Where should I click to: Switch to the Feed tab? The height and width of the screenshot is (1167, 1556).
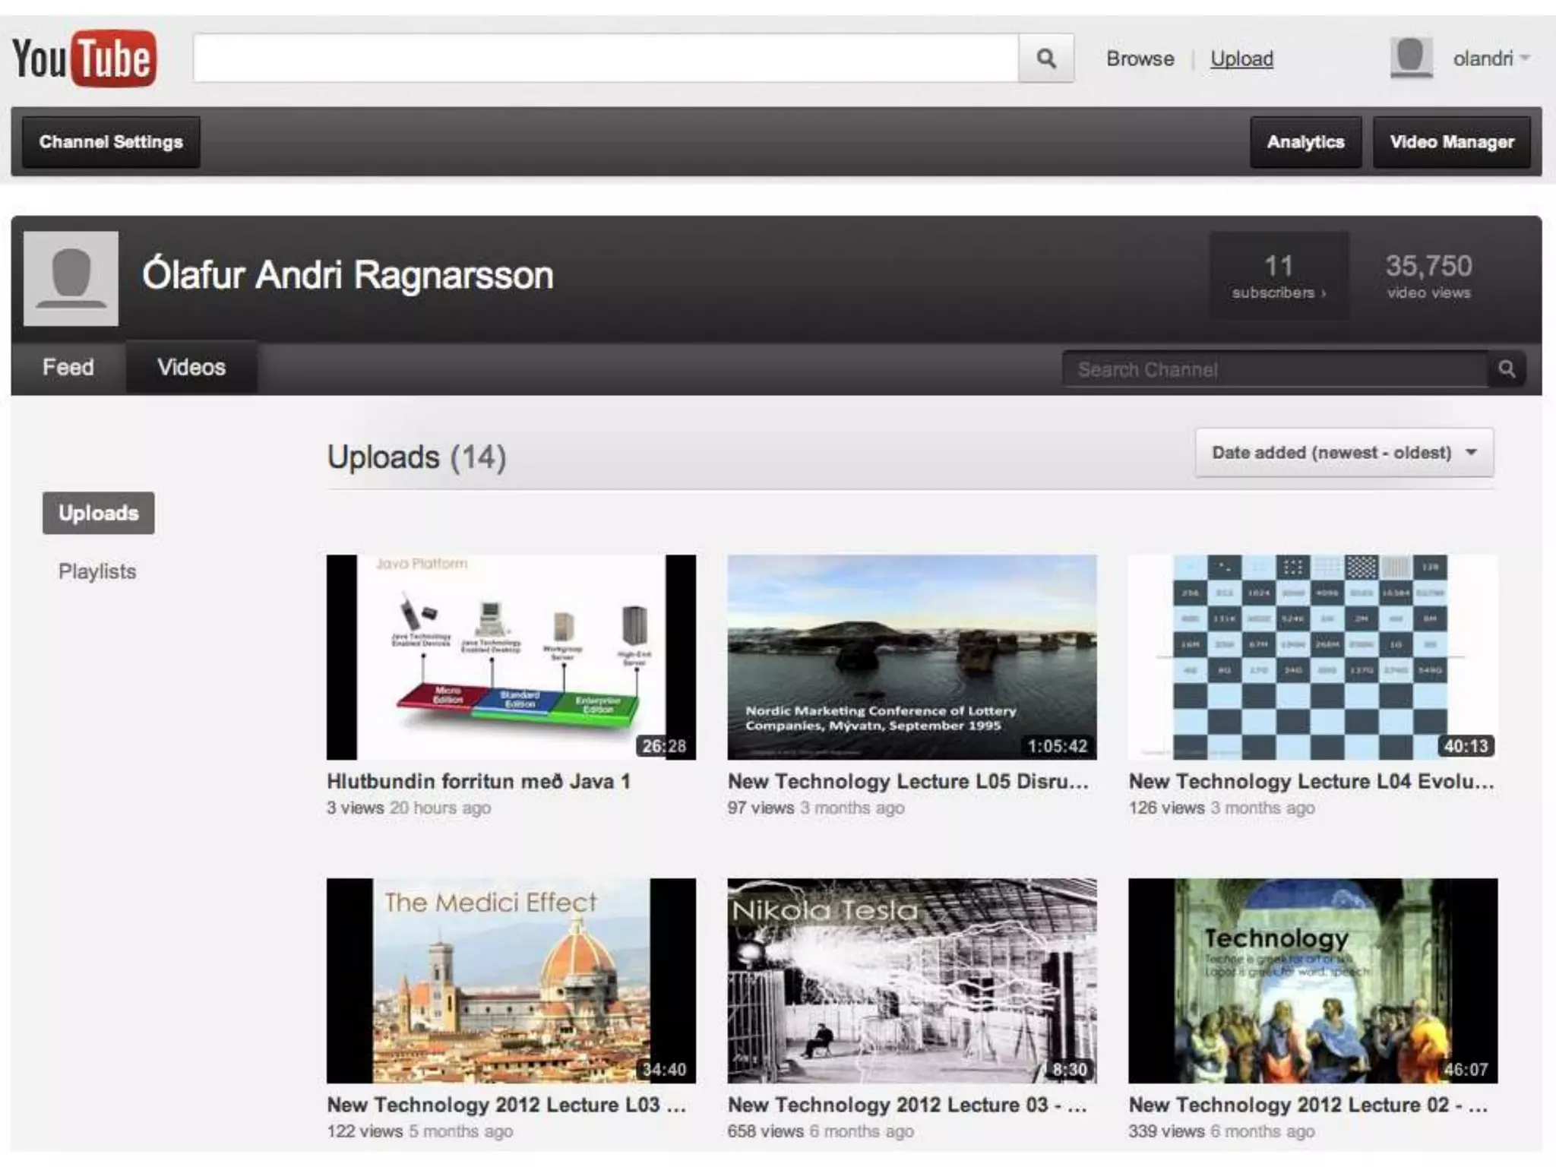click(x=68, y=368)
